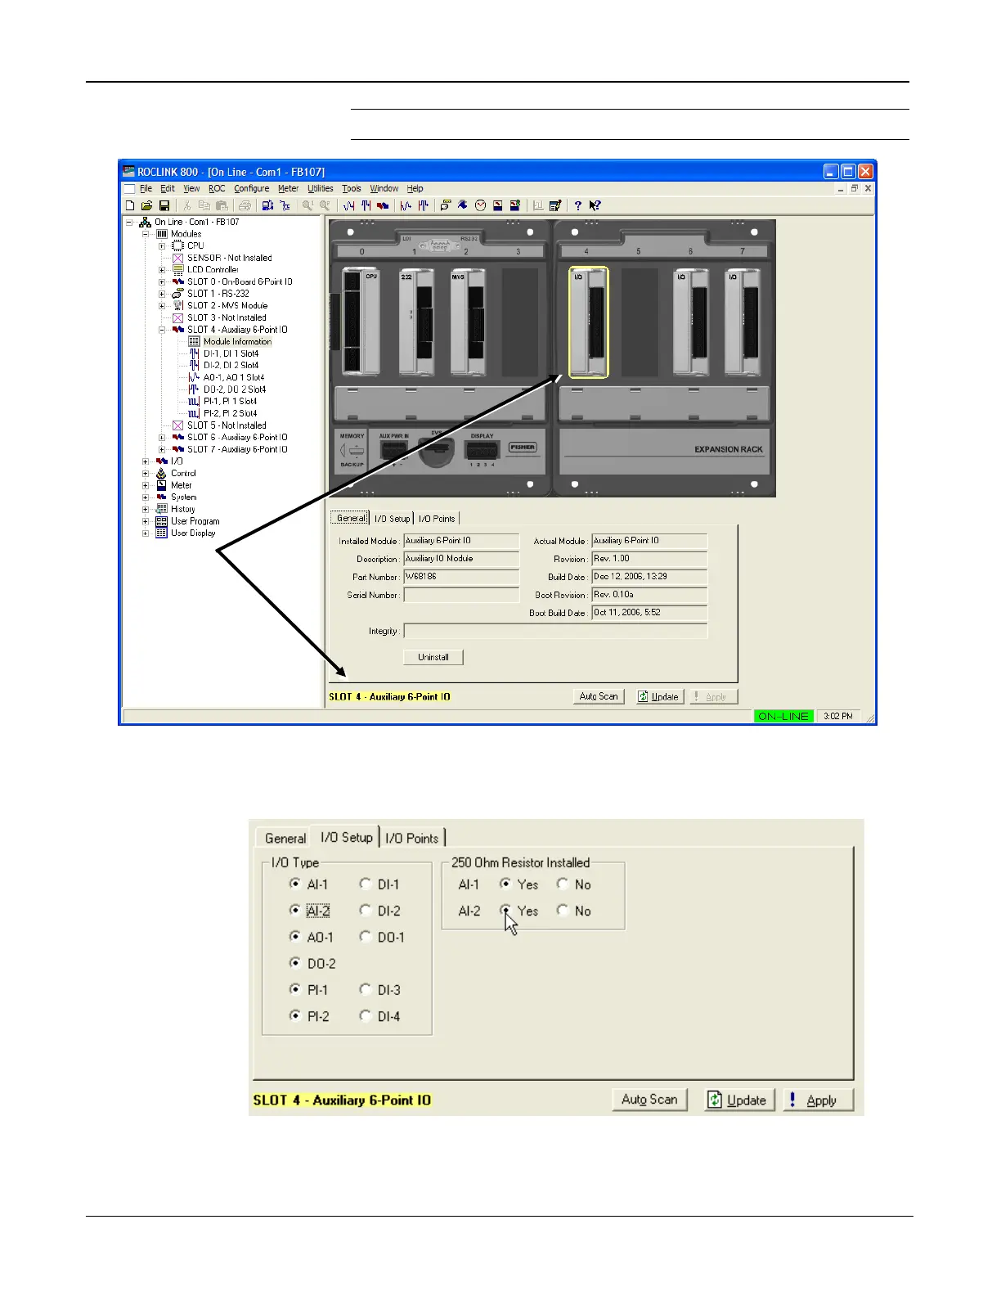This screenshot has height=1296, width=1001.
Task: Click the New file toolbar icon
Action: tap(130, 205)
